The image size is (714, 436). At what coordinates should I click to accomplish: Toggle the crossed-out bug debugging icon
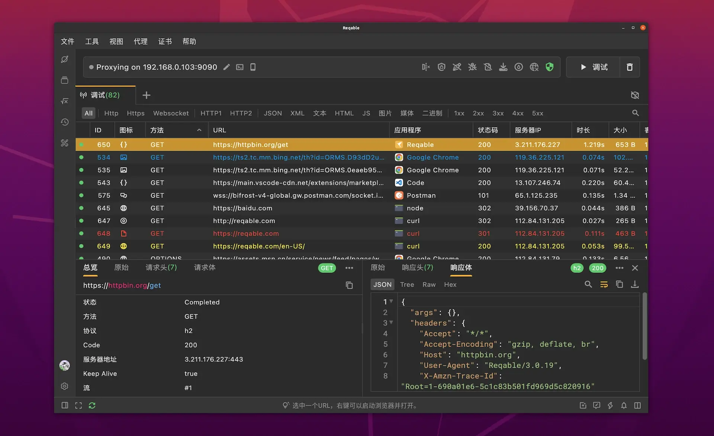coord(473,67)
